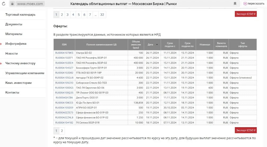The image size is (267, 147).
Task: Open ISIN link RU000A102DB2
Action: click(64, 73)
